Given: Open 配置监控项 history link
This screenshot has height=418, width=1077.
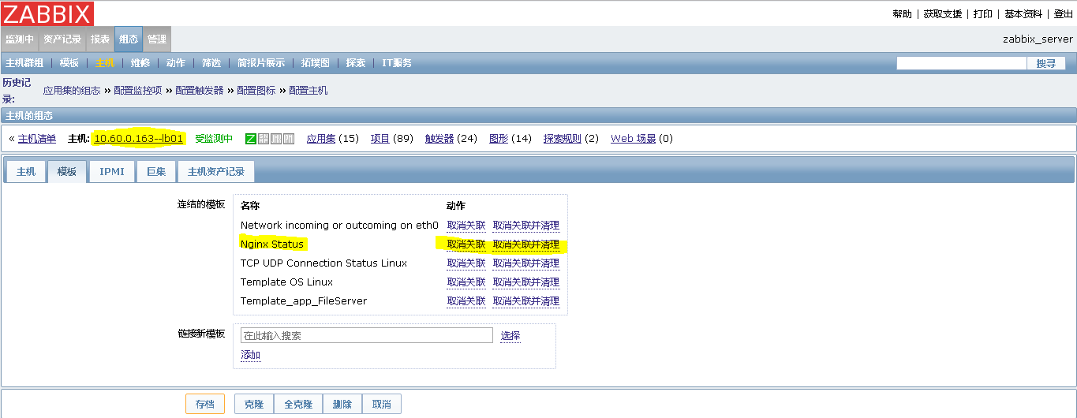Looking at the screenshot, I should (137, 91).
